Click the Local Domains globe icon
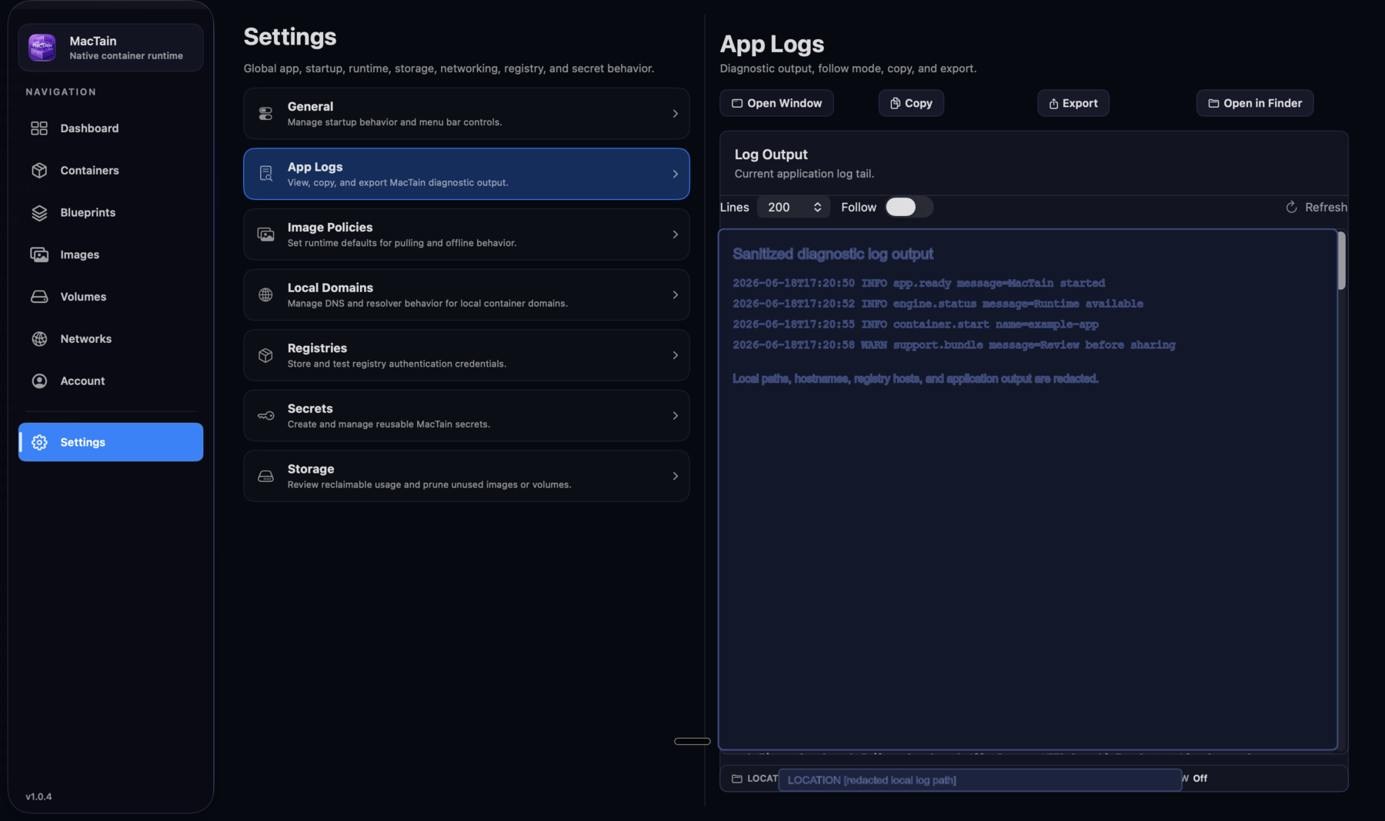Image resolution: width=1385 pixels, height=821 pixels. pos(265,295)
